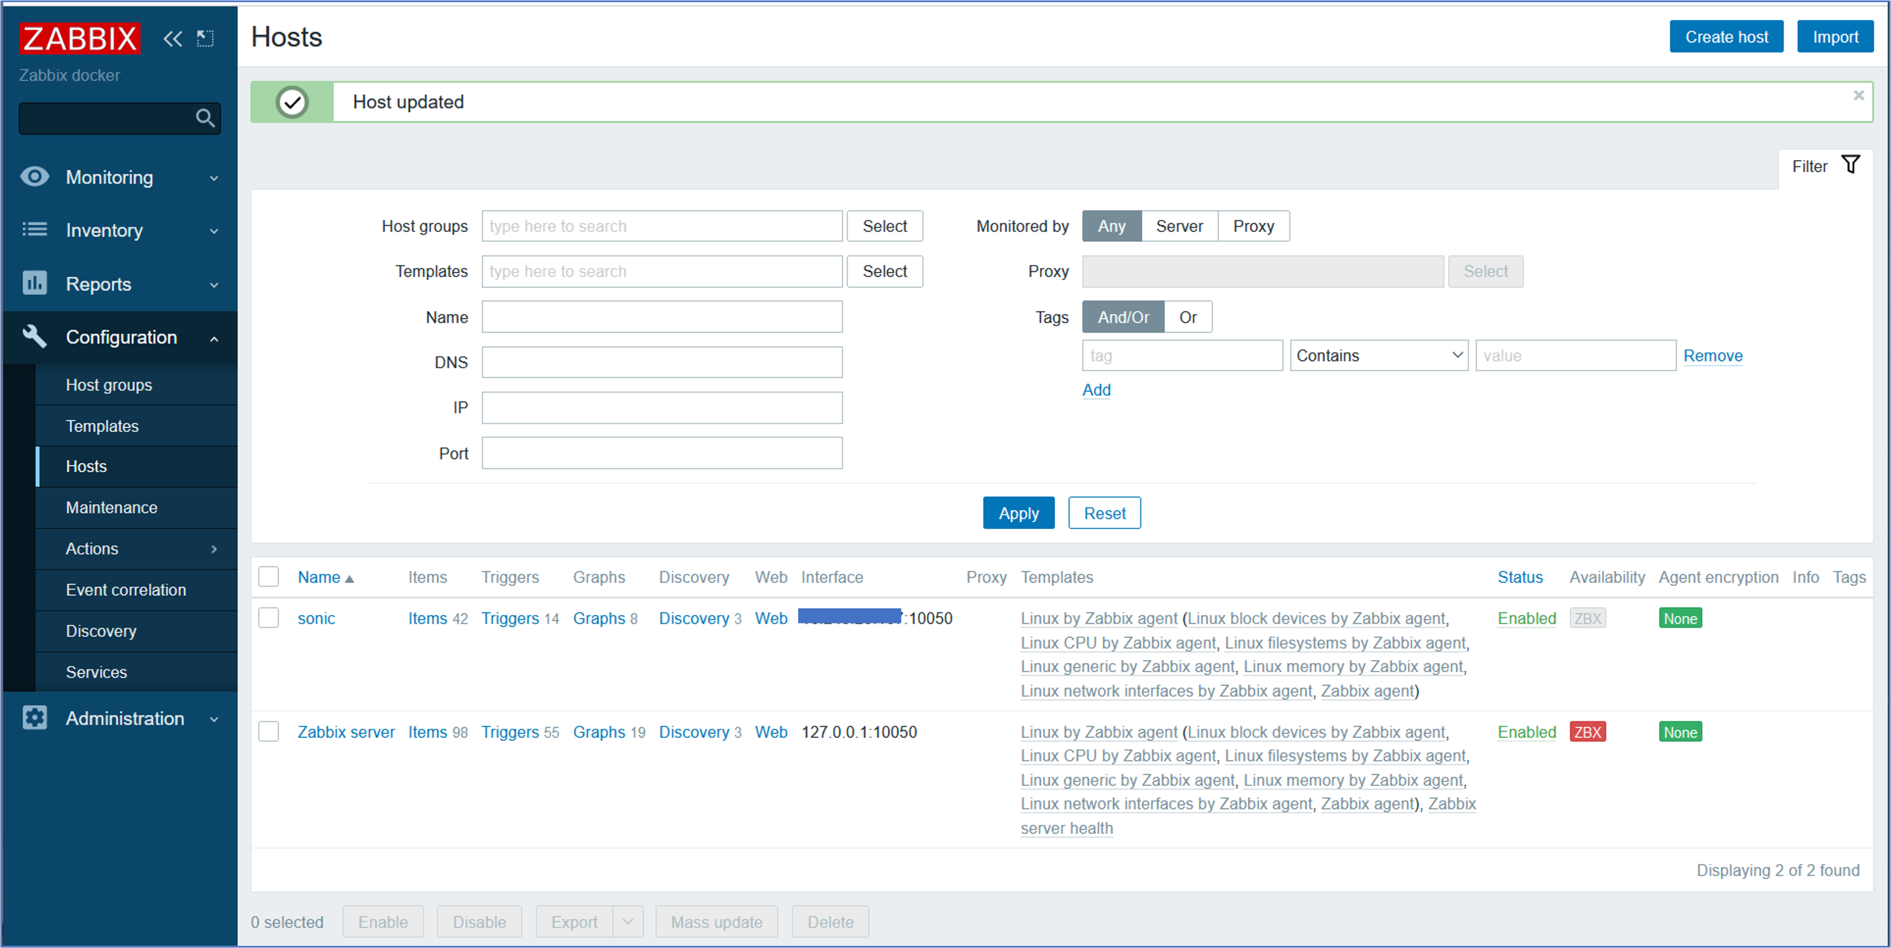The height and width of the screenshot is (948, 1891).
Task: Click the tag name input field
Action: tap(1182, 355)
